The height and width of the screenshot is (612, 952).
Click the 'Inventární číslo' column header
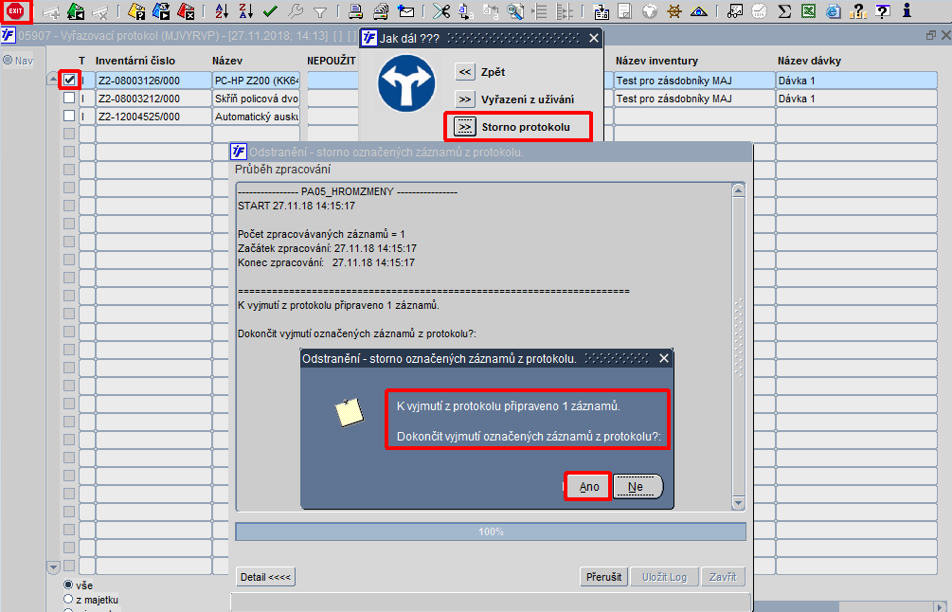click(x=135, y=61)
